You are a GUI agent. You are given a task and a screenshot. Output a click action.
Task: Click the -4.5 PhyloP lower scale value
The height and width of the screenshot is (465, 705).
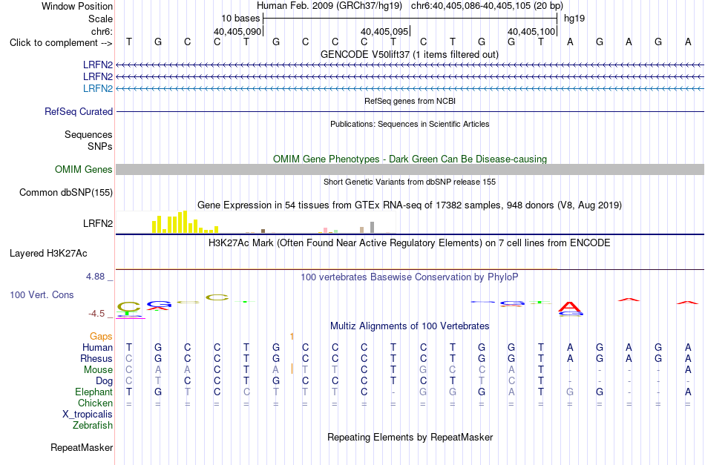coord(96,314)
